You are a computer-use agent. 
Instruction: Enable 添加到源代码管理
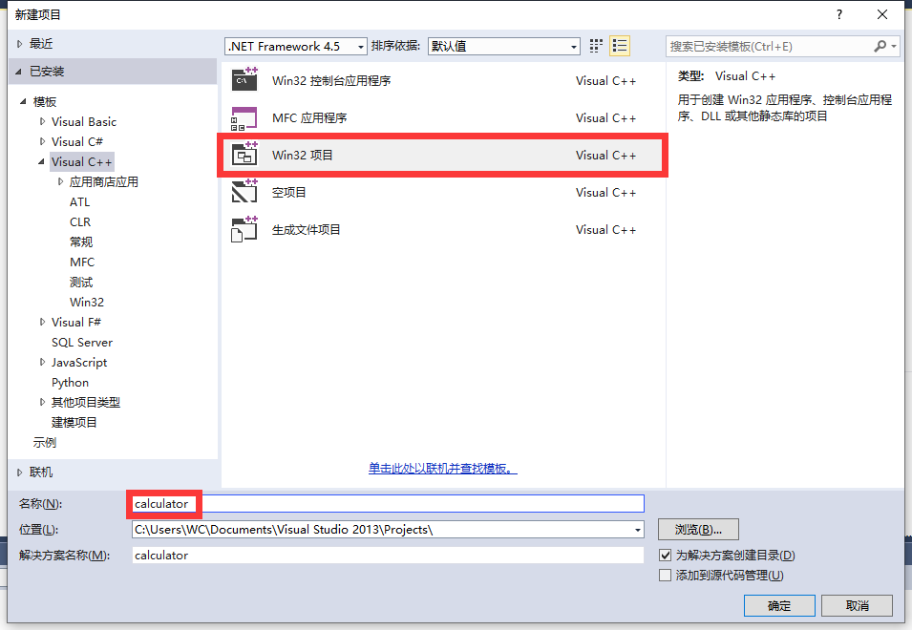(664, 575)
